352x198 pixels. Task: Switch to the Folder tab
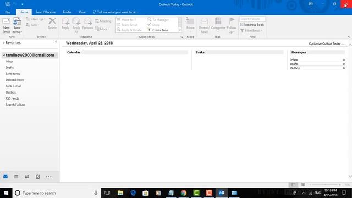click(x=67, y=12)
